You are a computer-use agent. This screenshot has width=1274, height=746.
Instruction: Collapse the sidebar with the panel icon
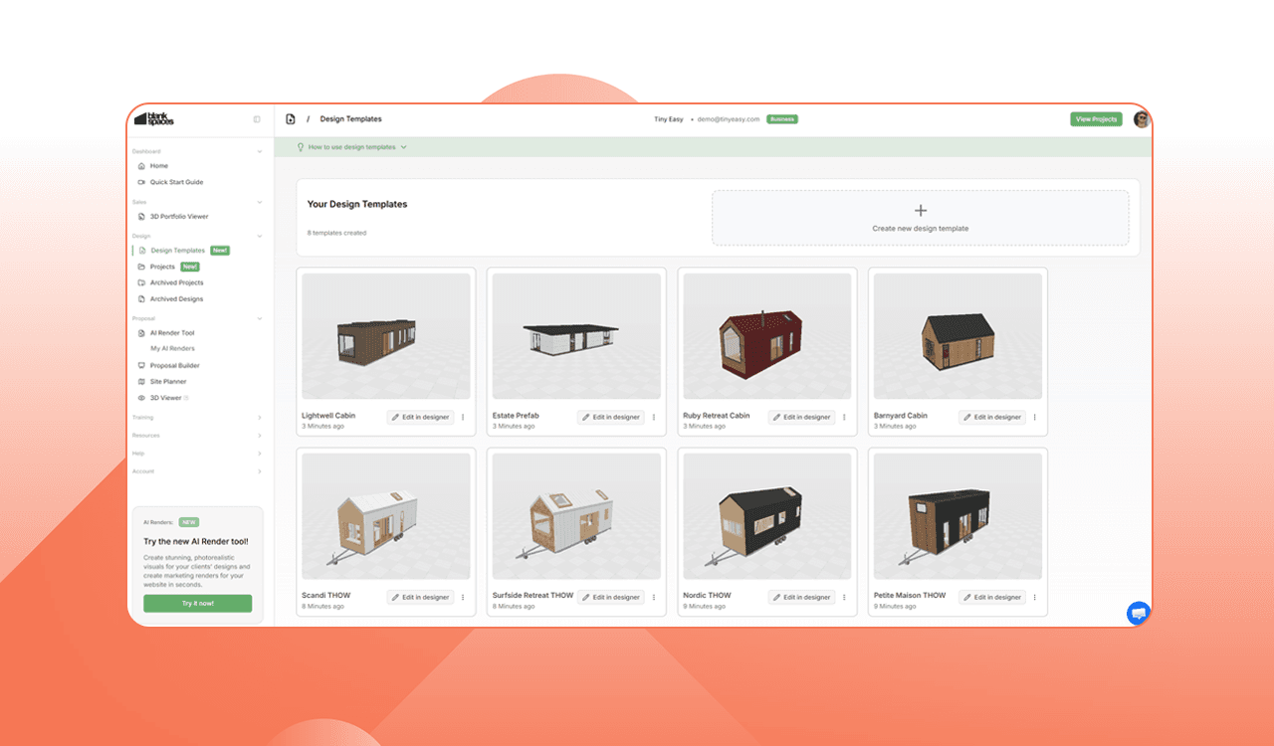point(257,119)
